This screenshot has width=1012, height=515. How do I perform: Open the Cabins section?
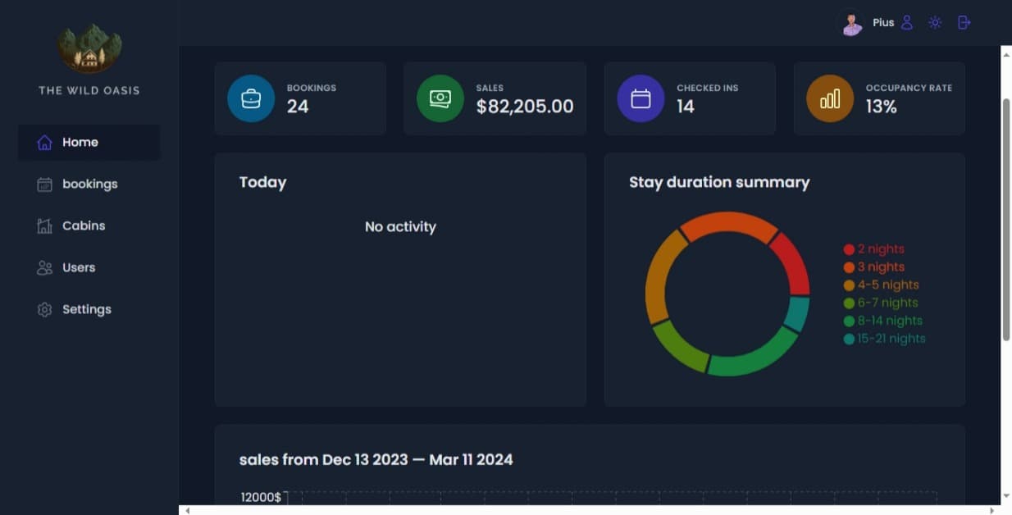click(x=84, y=226)
